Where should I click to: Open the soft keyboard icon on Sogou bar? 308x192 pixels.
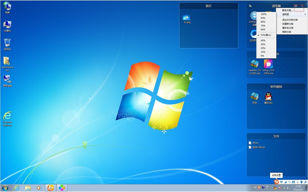click(x=293, y=182)
